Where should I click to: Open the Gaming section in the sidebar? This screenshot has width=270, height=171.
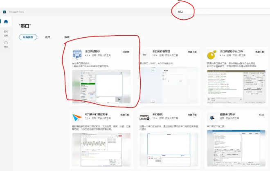coord(6,44)
